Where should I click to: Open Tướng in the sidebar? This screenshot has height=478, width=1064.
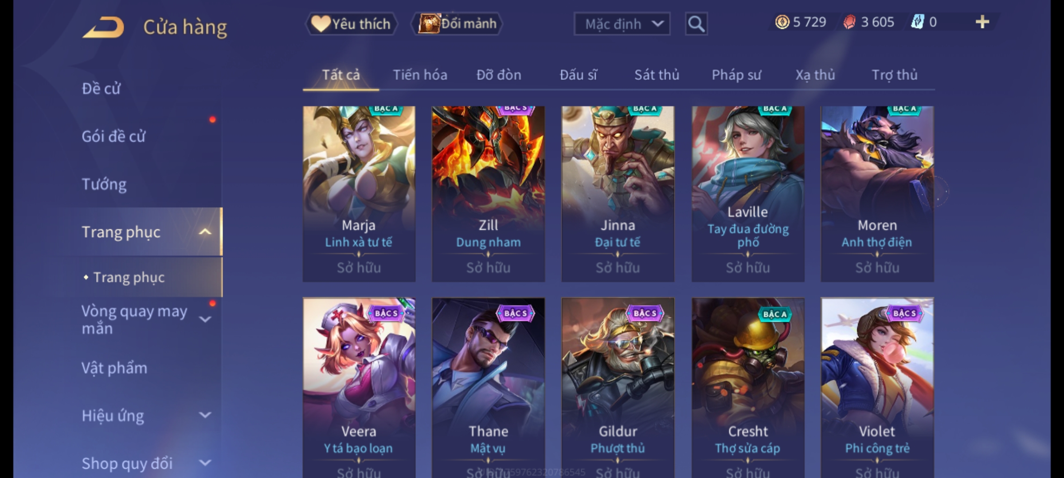104,184
